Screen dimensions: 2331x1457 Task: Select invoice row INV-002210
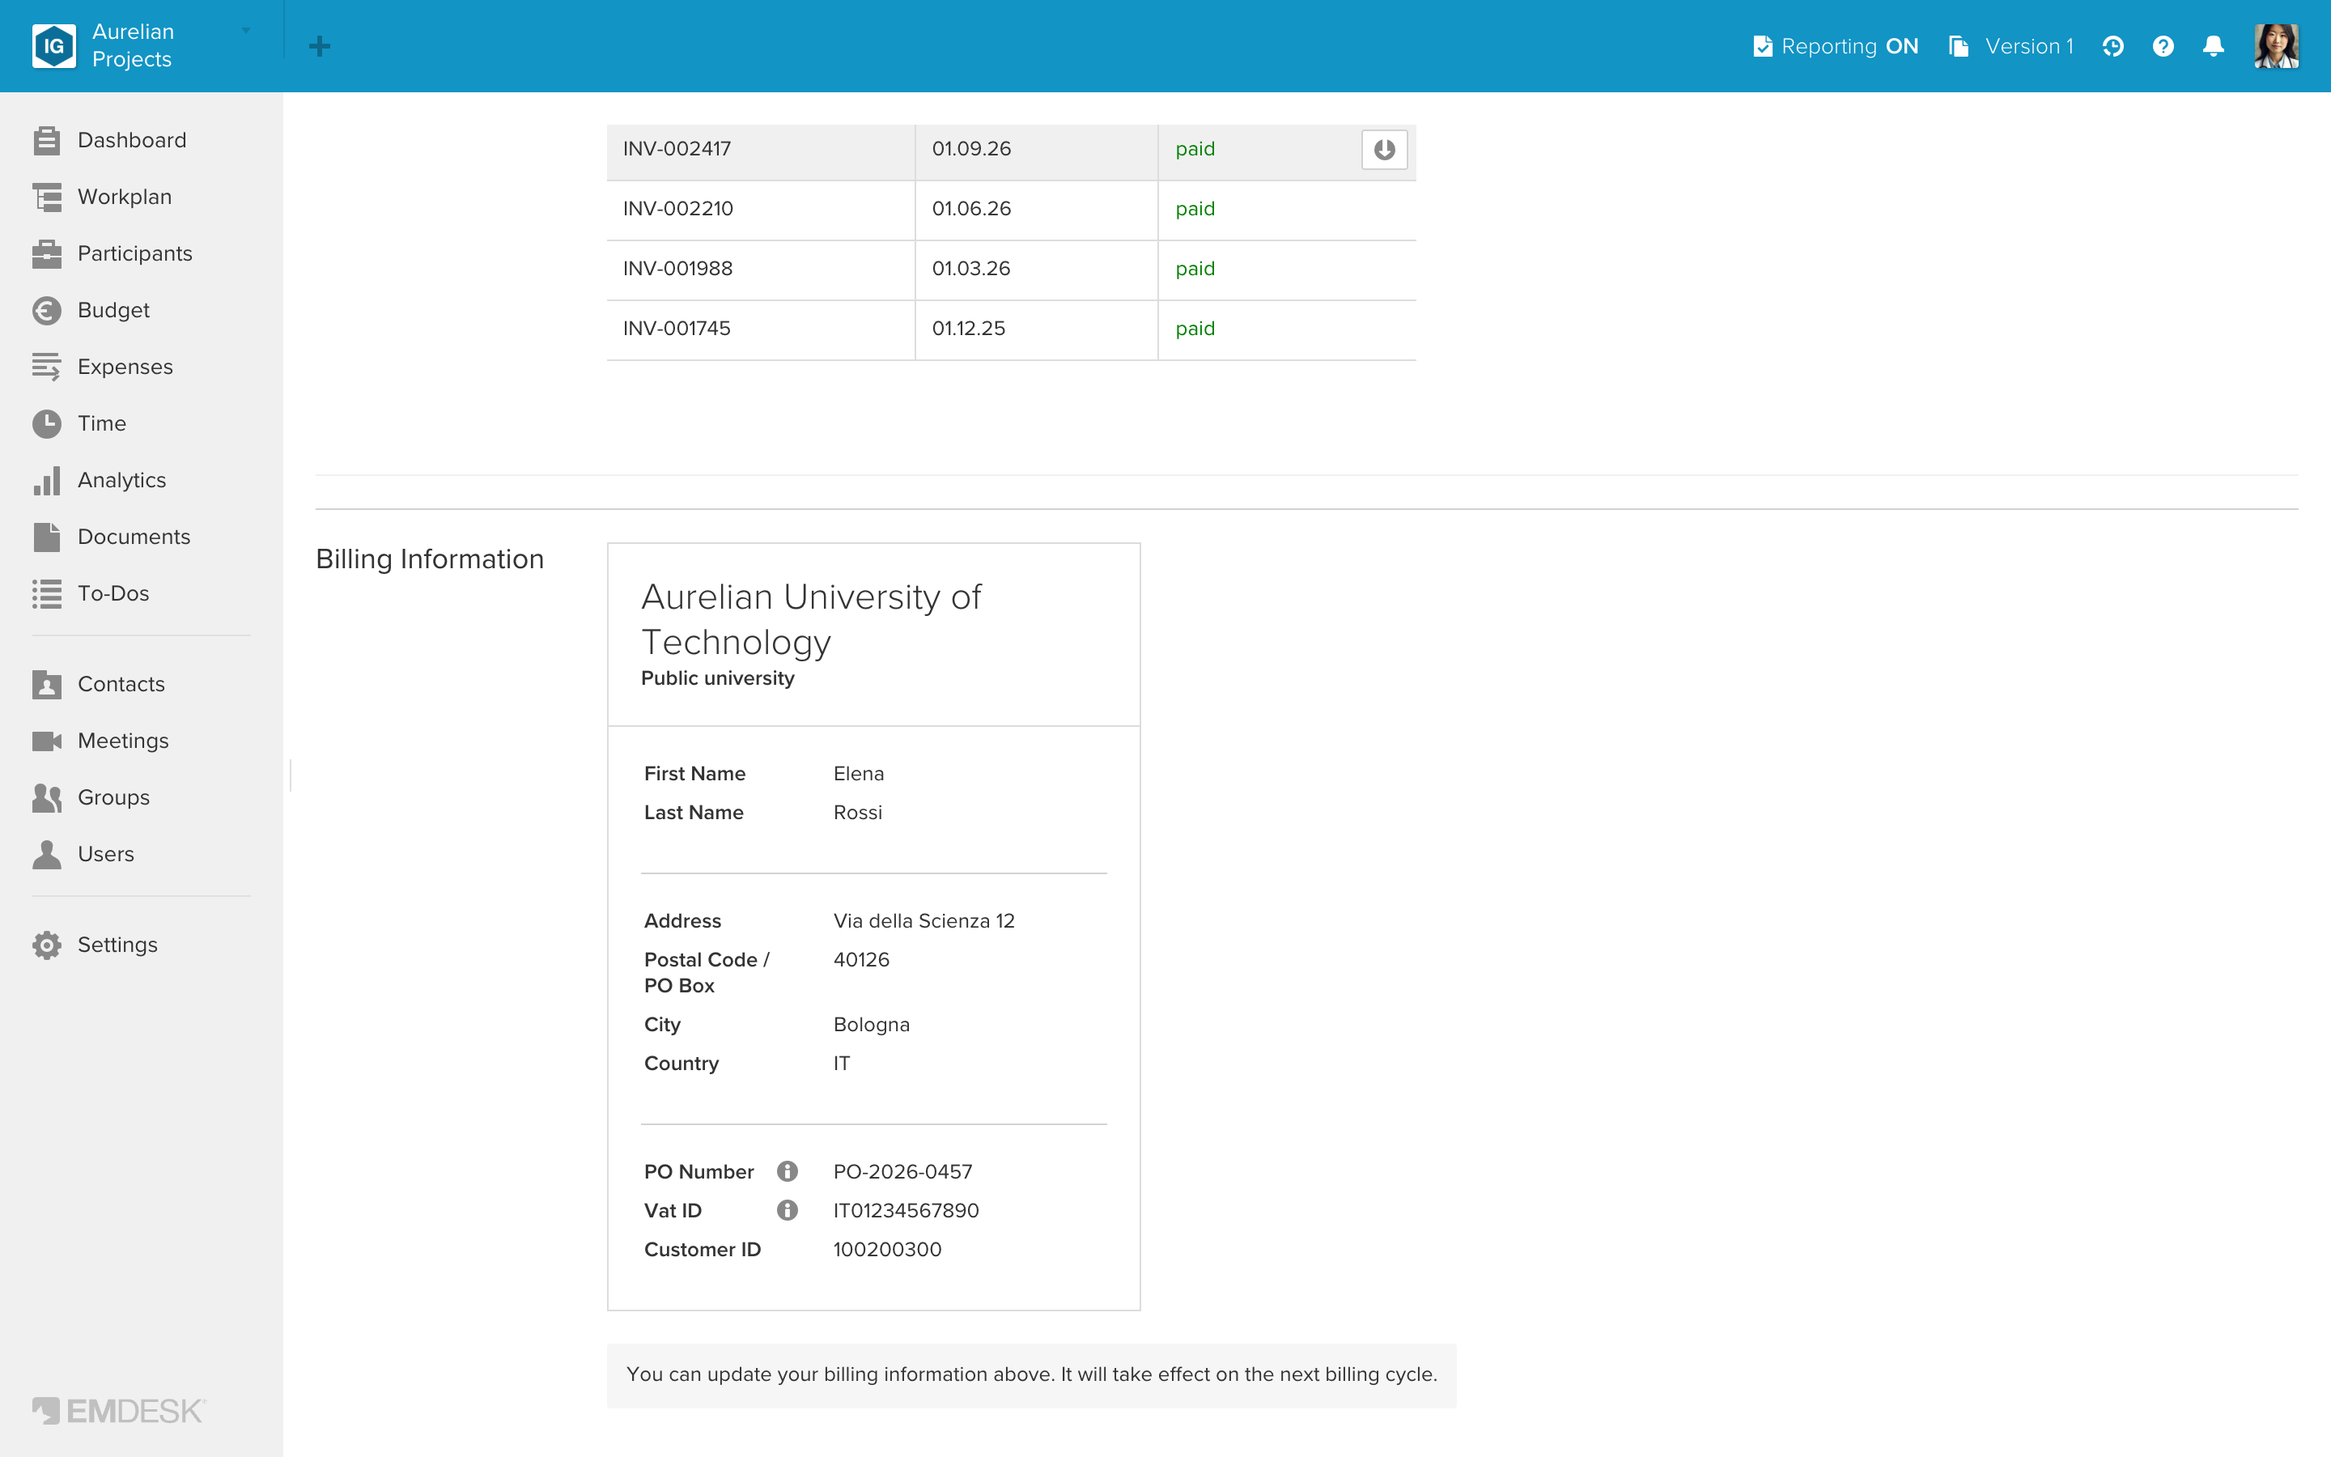pyautogui.click(x=1012, y=209)
